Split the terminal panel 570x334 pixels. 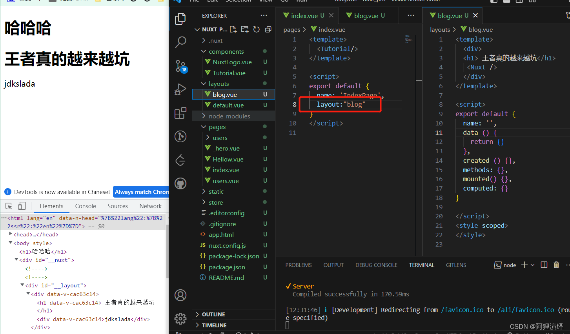[x=544, y=265]
